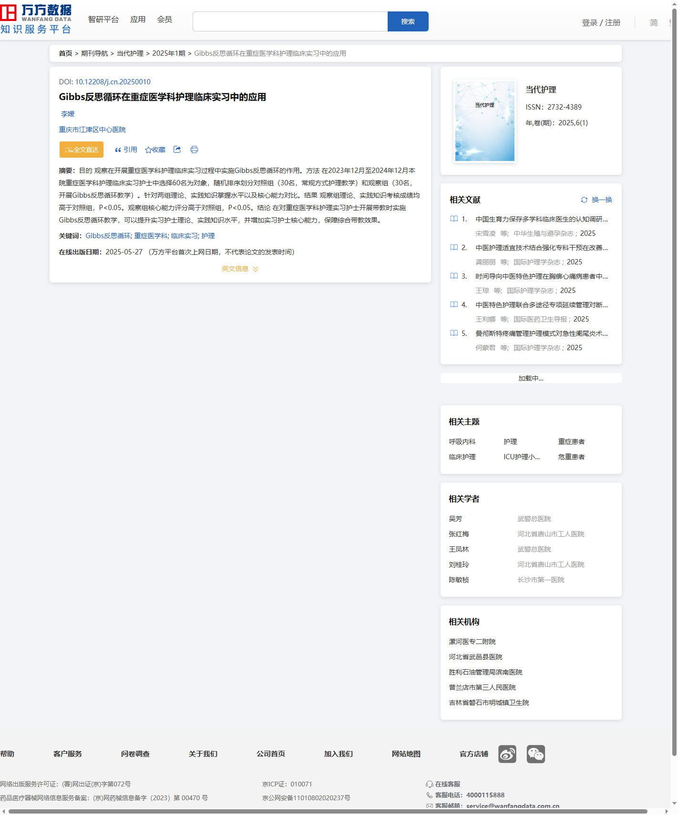This screenshot has height=815, width=678.
Task: Click related topic 呼吸内科
Action: (x=462, y=442)
